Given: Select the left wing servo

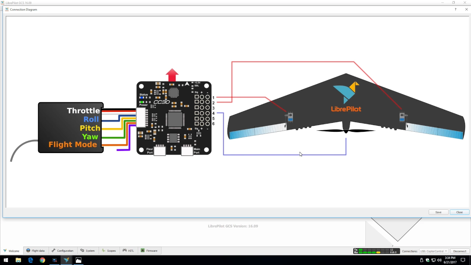Looking at the screenshot, I should [290, 117].
